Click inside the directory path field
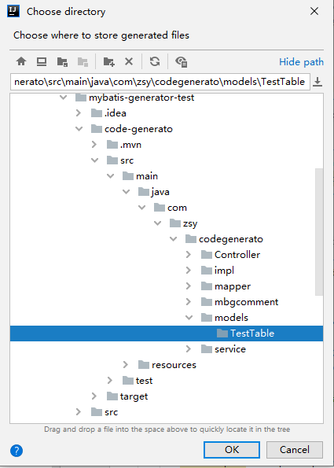Viewport: 334px width, 468px height. tap(160, 82)
